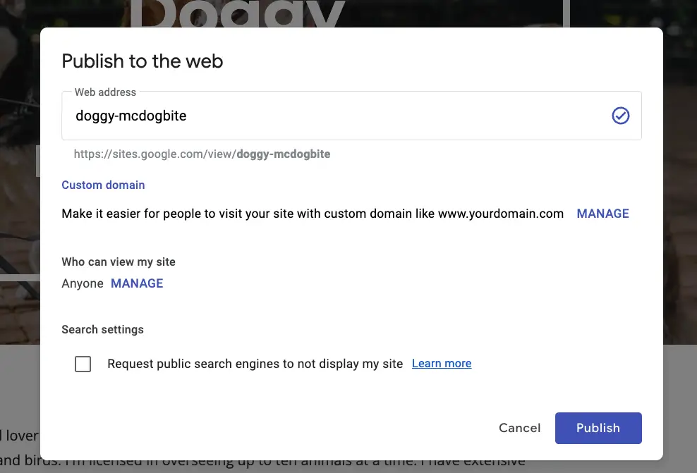The height and width of the screenshot is (473, 697).
Task: Click the Web address field label
Action: click(x=105, y=92)
